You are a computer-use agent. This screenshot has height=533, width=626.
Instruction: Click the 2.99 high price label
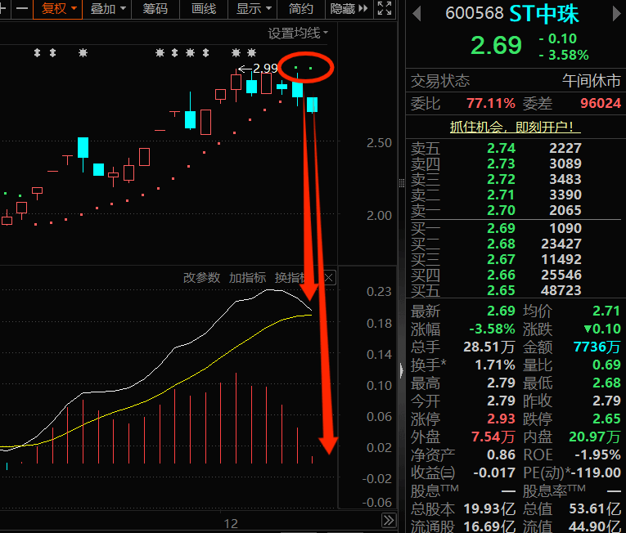point(265,68)
